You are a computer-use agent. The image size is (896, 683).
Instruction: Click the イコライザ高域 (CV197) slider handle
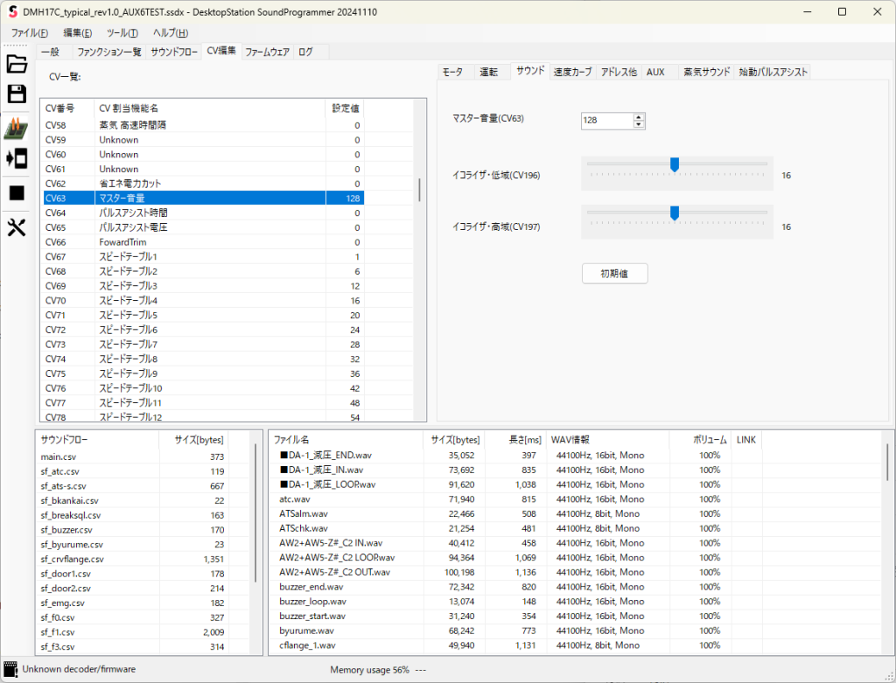(x=675, y=213)
